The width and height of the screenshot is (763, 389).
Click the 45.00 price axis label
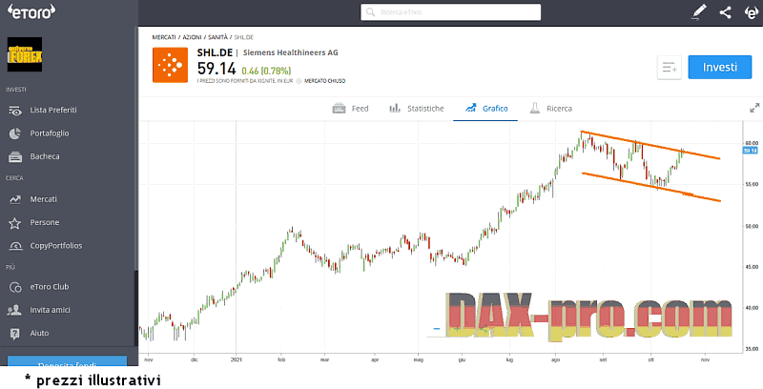[x=752, y=267]
